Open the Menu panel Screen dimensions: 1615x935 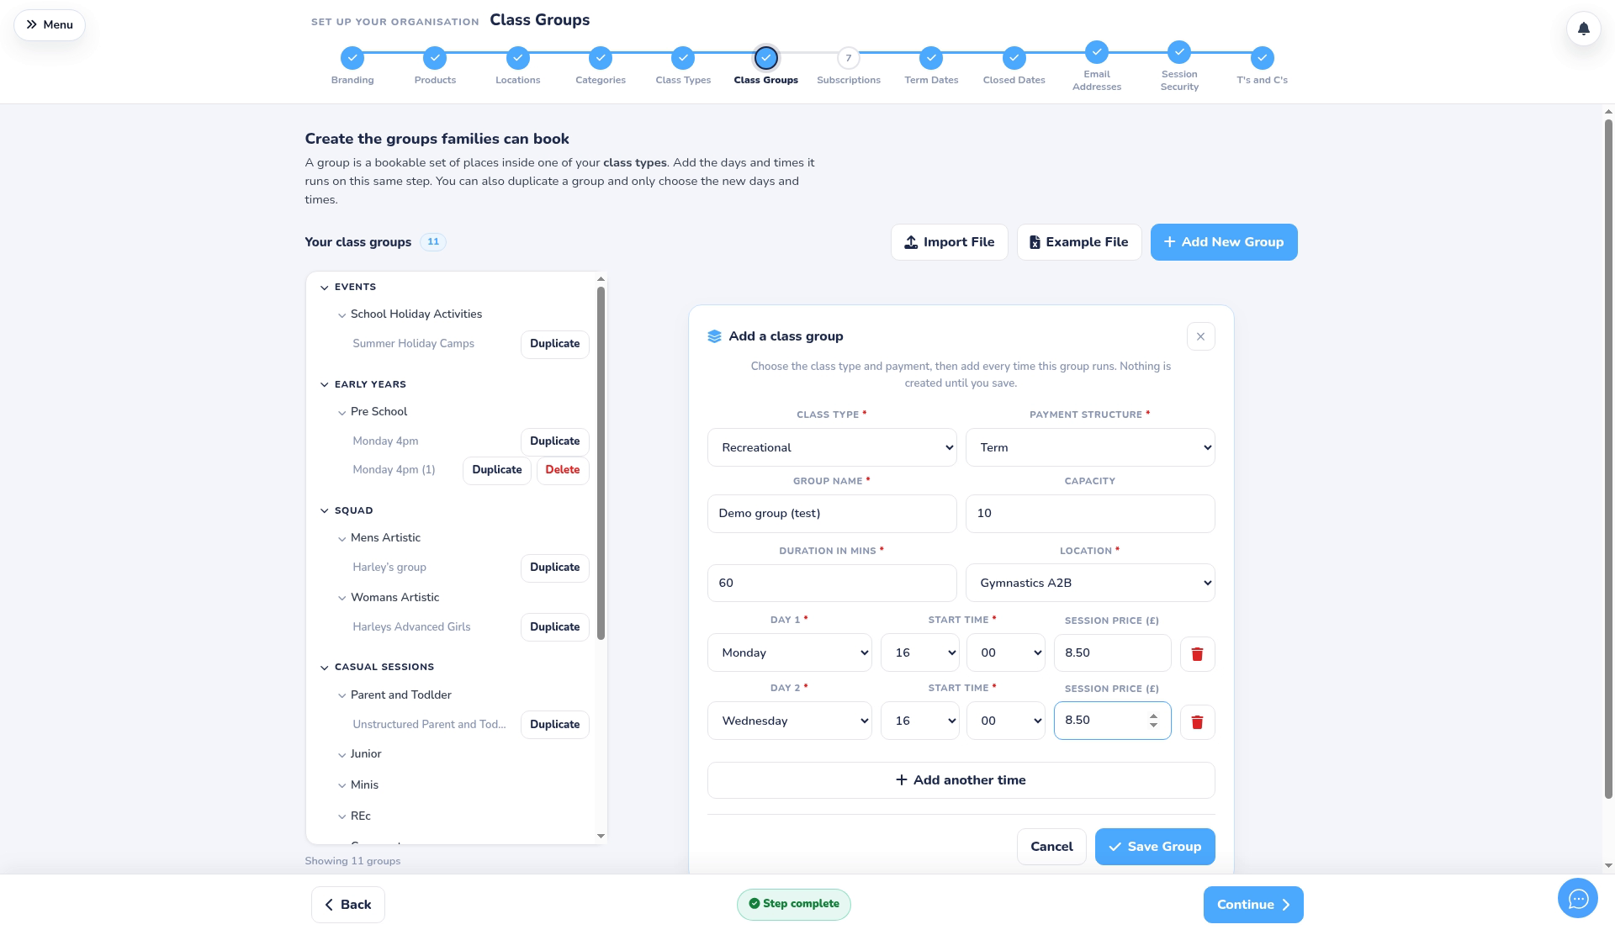coord(50,24)
